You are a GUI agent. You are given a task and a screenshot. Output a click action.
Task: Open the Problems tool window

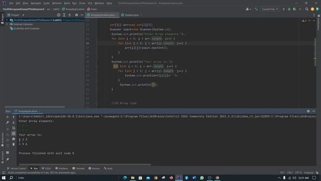tap(62, 168)
